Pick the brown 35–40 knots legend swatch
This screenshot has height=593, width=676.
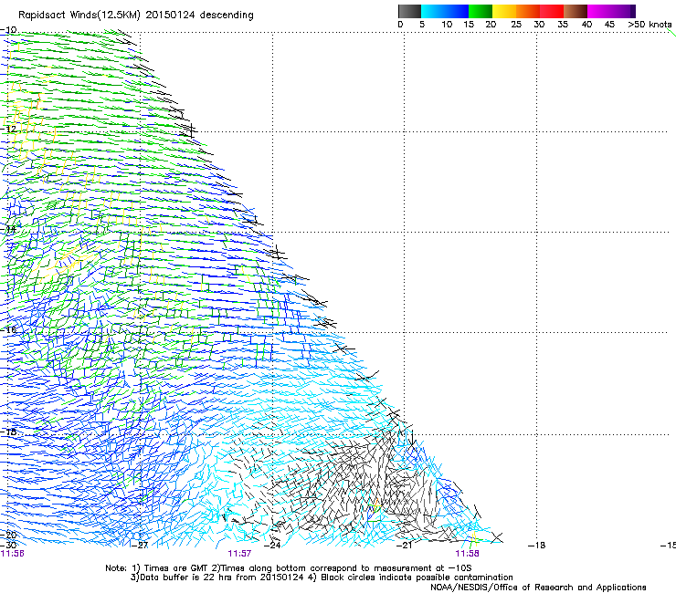pyautogui.click(x=576, y=11)
